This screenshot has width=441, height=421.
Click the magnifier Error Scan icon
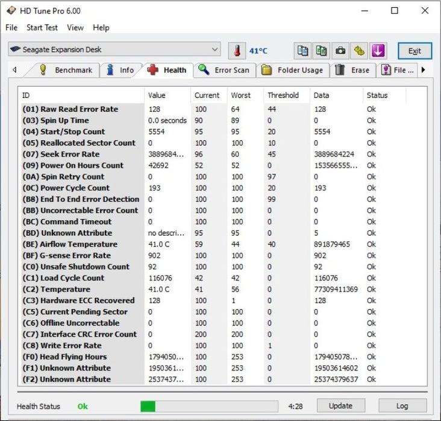click(x=204, y=70)
